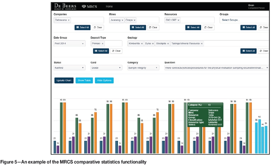Expand the Status dropdown
Screen dimensions: 272x166
(69, 67)
